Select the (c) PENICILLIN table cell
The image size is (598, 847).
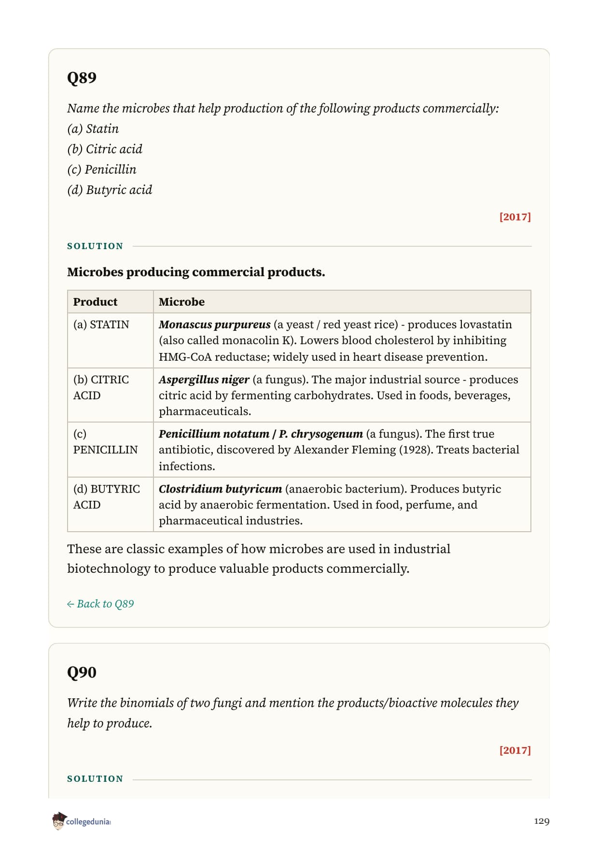111,450
